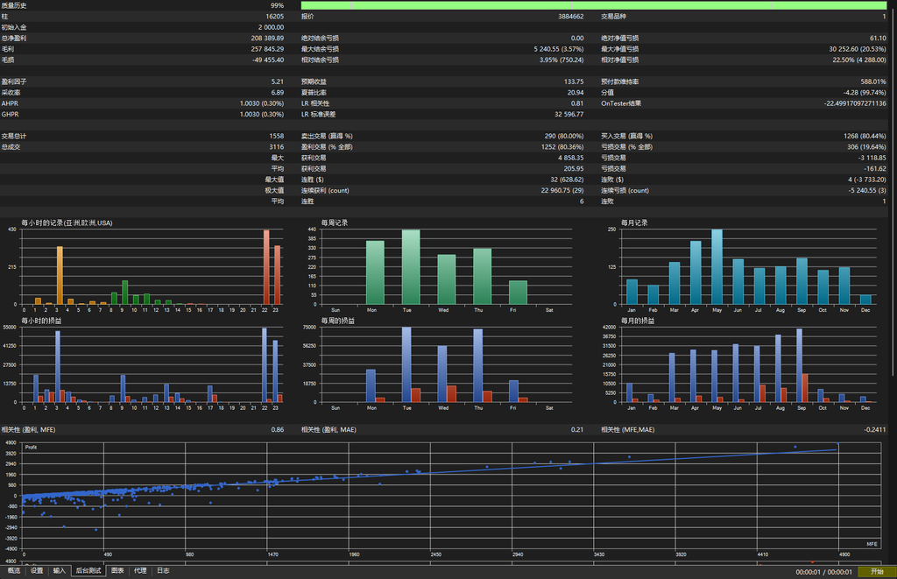Click the green history quality bar
This screenshot has height=579, width=897.
click(594, 5)
